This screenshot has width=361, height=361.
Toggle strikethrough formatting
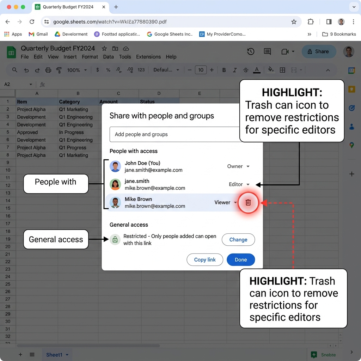pyautogui.click(x=246, y=70)
